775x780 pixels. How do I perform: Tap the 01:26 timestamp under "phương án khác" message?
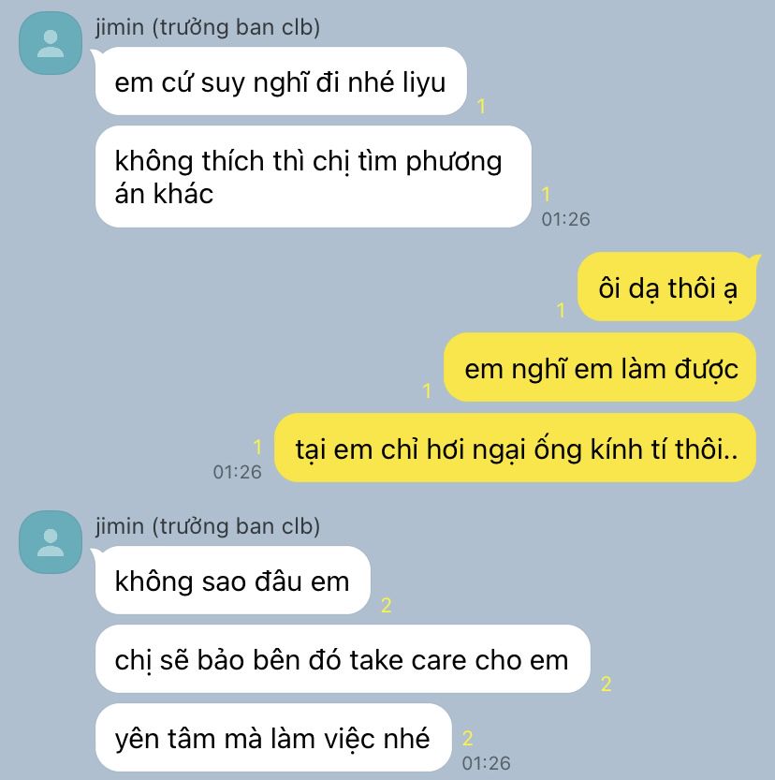(565, 219)
